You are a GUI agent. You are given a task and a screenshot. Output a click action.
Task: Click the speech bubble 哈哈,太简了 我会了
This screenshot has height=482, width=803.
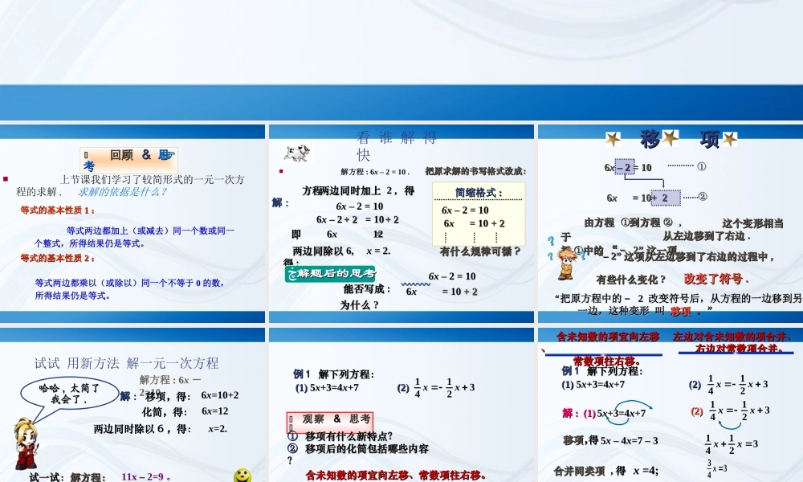[x=69, y=394]
